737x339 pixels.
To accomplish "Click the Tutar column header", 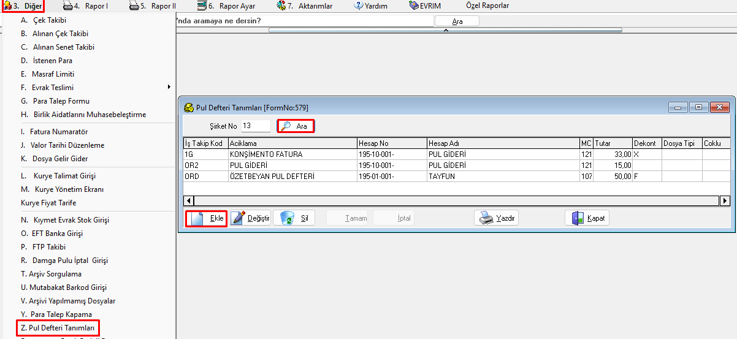I will [613, 143].
